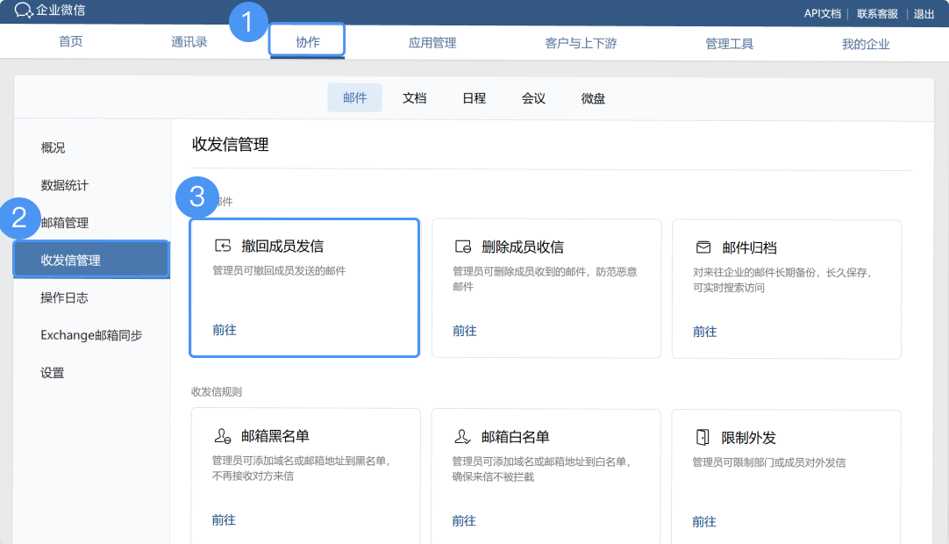Open Exchange邮箱同步 in the sidebar

click(x=91, y=335)
